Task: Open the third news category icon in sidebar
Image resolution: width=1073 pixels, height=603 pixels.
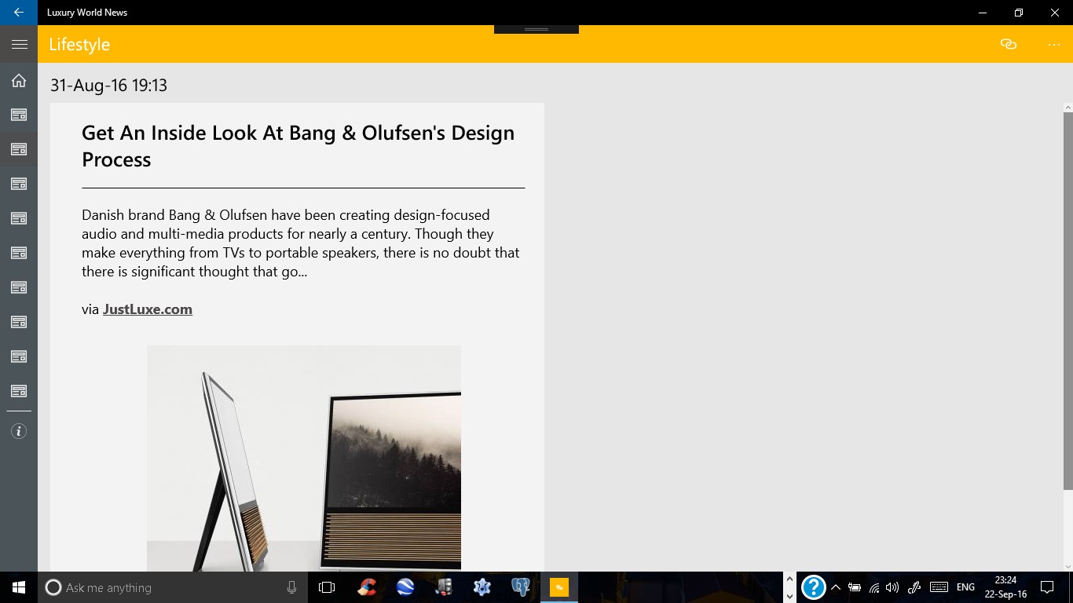Action: [x=19, y=184]
